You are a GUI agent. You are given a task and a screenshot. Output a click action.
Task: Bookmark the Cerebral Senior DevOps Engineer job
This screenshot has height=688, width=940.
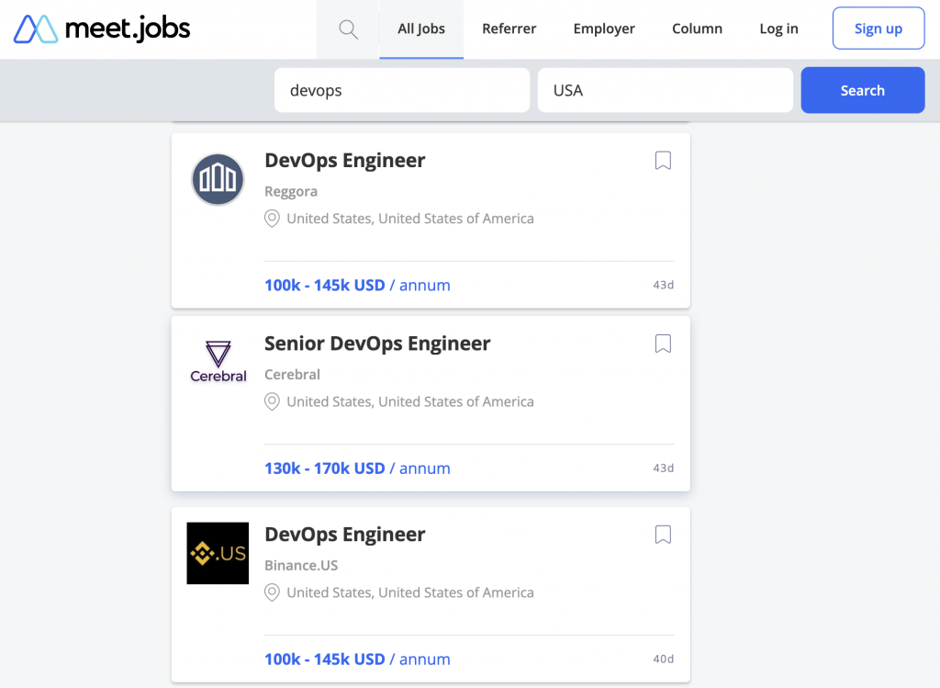tap(663, 344)
